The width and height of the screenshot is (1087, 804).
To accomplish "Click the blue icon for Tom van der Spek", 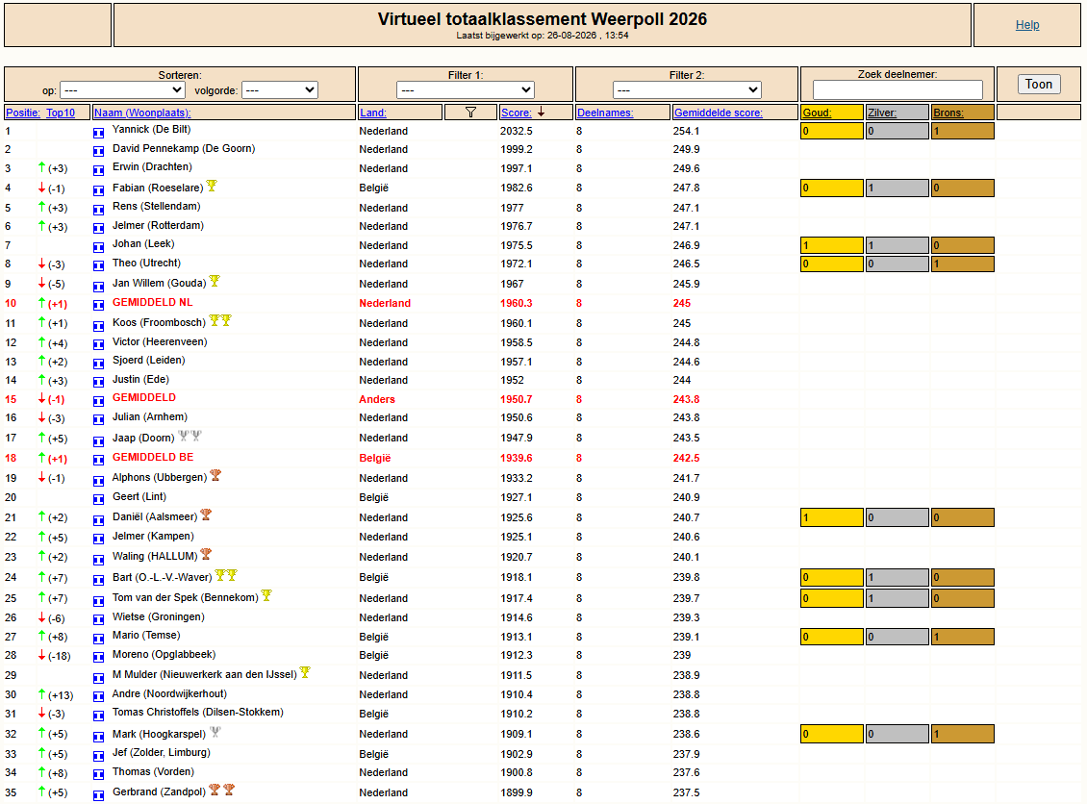I will coord(98,600).
